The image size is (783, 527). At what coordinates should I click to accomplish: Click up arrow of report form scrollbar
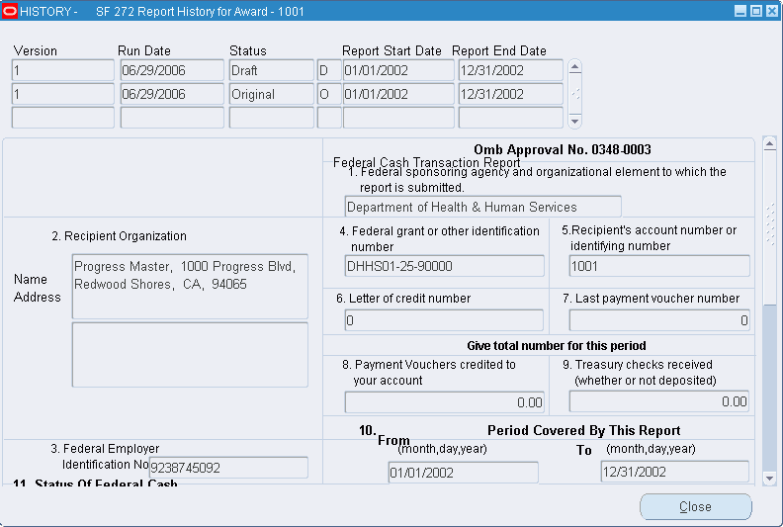(x=769, y=144)
